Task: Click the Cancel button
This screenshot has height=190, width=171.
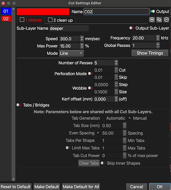Action: click(136, 187)
